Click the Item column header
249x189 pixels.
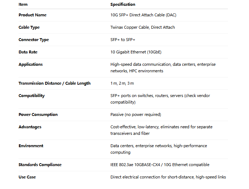coord(23,4)
